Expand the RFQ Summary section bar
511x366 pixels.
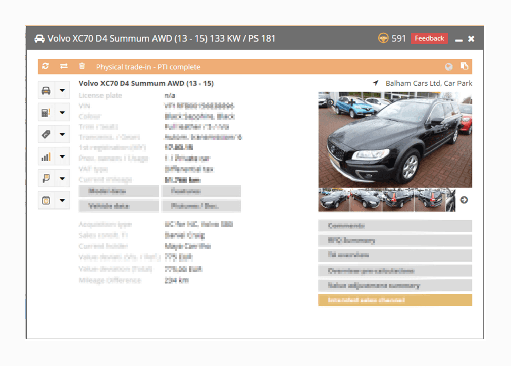(395, 241)
